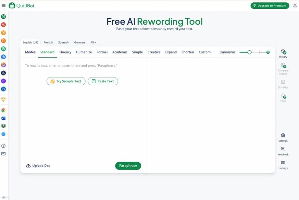Switch to the Fluency mode
The height and width of the screenshot is (200, 299).
tap(65, 52)
